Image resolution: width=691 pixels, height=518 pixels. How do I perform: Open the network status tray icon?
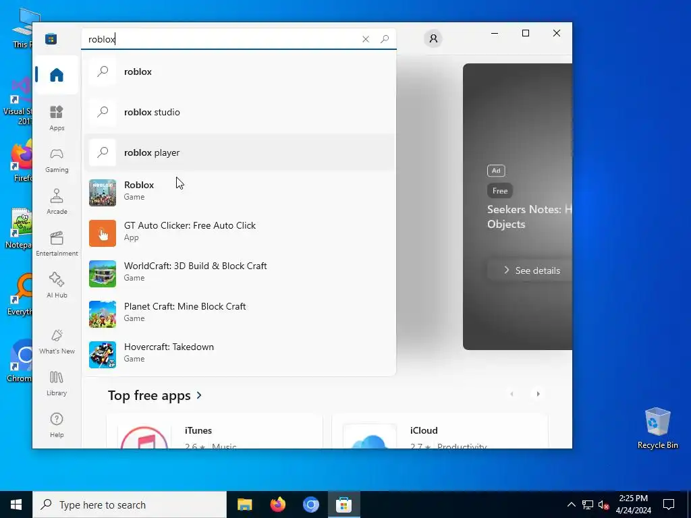pyautogui.click(x=588, y=505)
